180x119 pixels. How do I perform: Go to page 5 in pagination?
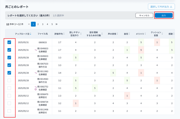pos(52,24)
